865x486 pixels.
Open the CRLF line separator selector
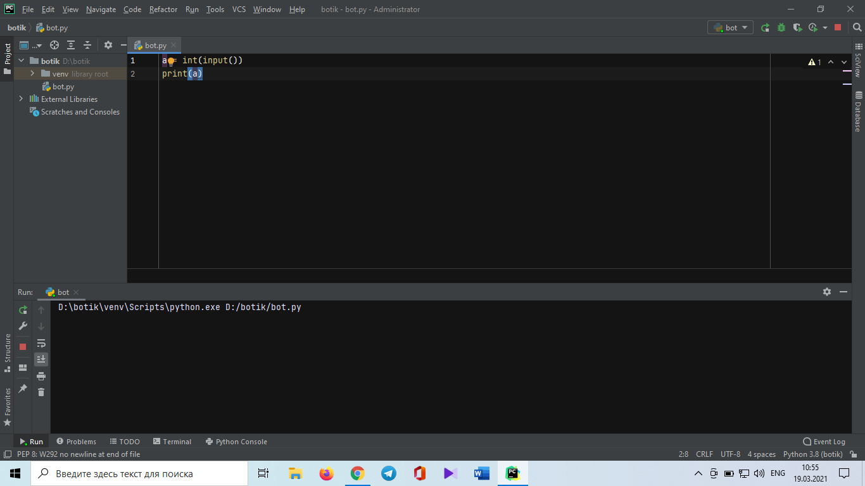(704, 454)
